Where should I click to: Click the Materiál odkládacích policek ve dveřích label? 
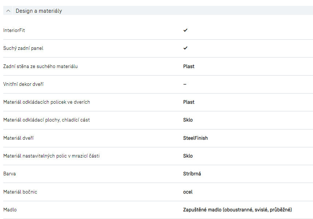pyautogui.click(x=46, y=102)
